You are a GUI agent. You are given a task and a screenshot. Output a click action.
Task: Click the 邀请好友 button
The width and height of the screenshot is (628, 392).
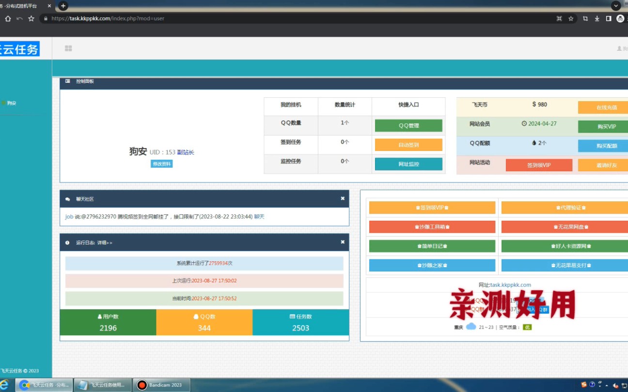[x=603, y=165]
